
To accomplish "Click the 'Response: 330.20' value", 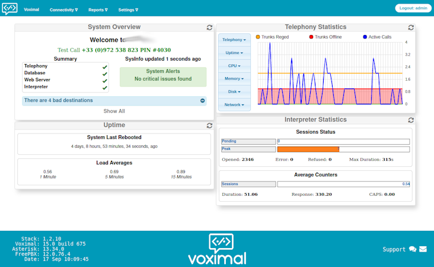I will (x=312, y=195).
